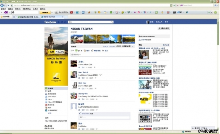Click the yellow Yahoo toolbar search button
Image resolution: width=220 pixels, height=134 pixels.
point(45,12)
